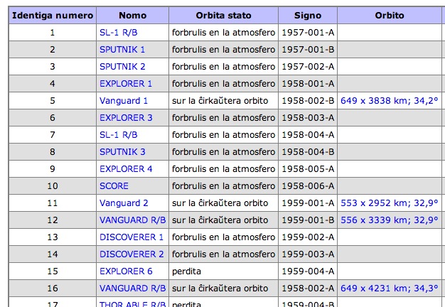Select the 1957-001-A sign cell
Viewport: 445px width, 307px height.
point(308,33)
